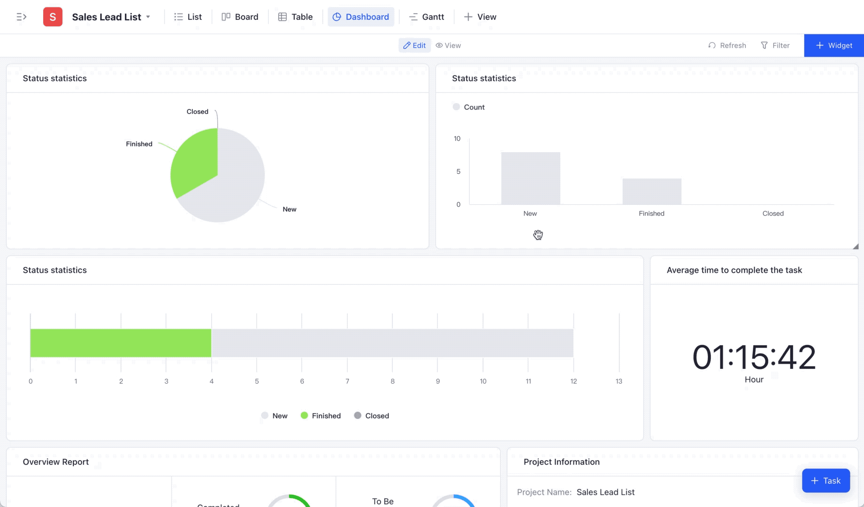Image resolution: width=864 pixels, height=507 pixels.
Task: Click the Gantt bars icon
Action: tap(413, 17)
